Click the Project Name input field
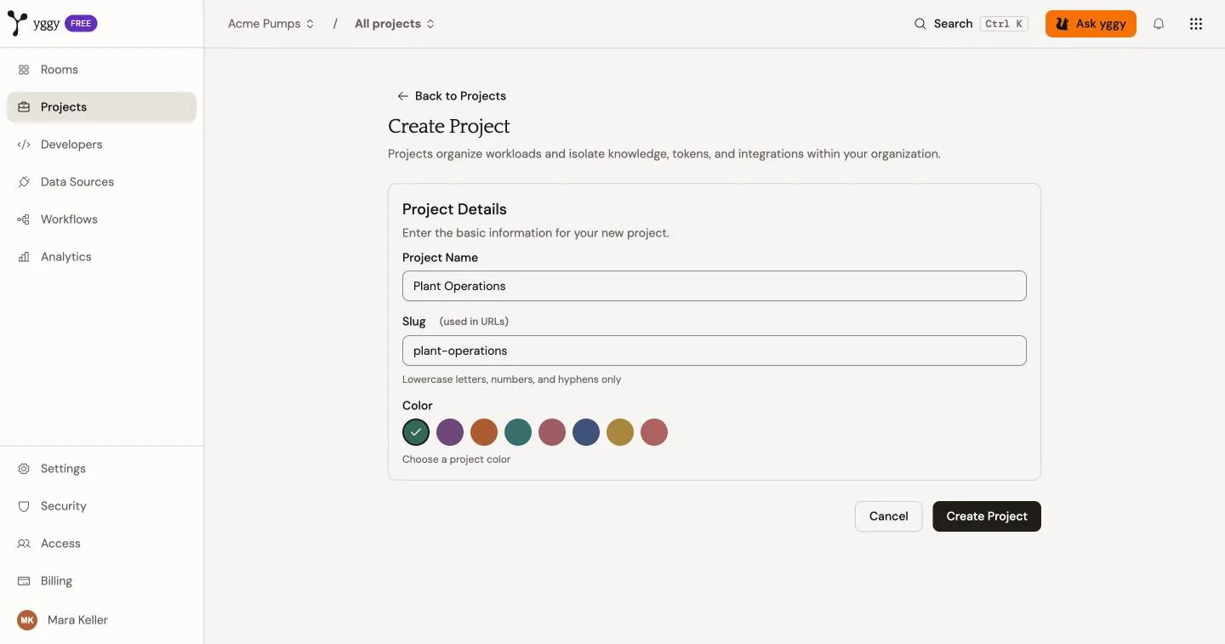Viewport: 1225px width, 644px height. point(715,286)
